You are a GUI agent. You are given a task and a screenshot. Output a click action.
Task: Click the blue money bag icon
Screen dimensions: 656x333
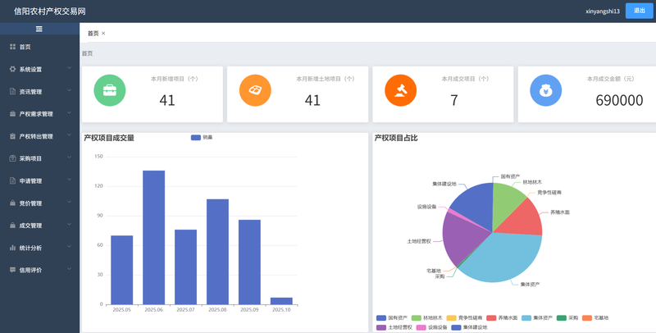545,90
